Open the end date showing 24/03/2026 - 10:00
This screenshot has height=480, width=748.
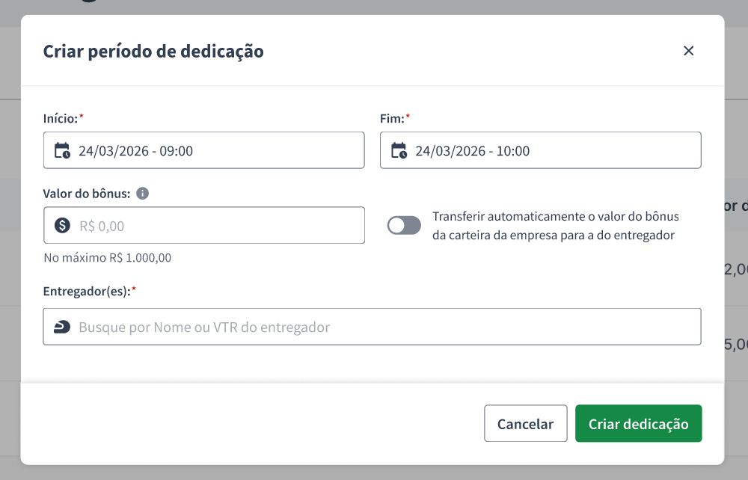[x=541, y=150]
